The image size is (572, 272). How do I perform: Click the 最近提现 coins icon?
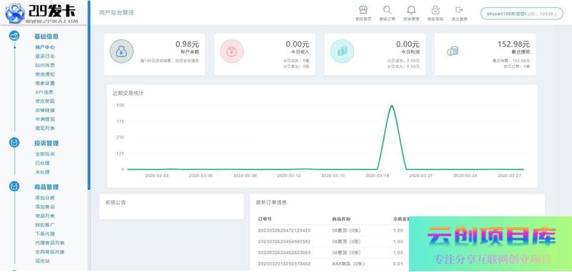453,51
